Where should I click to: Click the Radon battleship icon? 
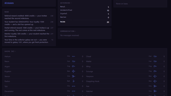73,81
